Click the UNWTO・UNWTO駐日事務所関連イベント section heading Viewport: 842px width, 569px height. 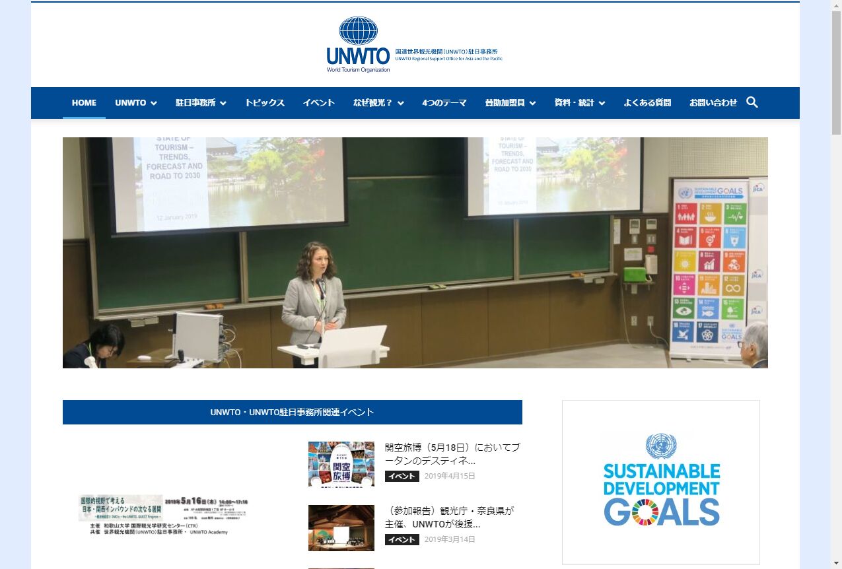(293, 412)
